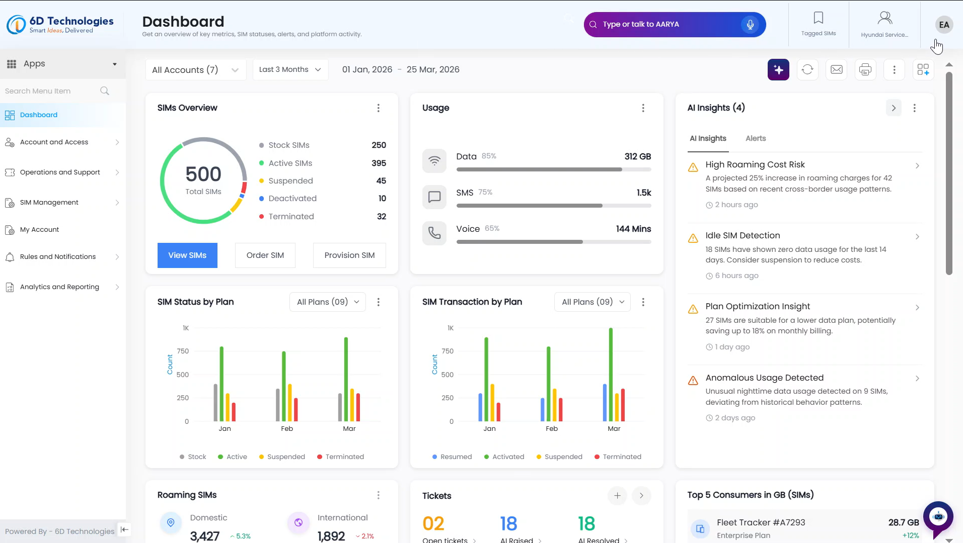Click the email envelope icon

click(x=837, y=69)
